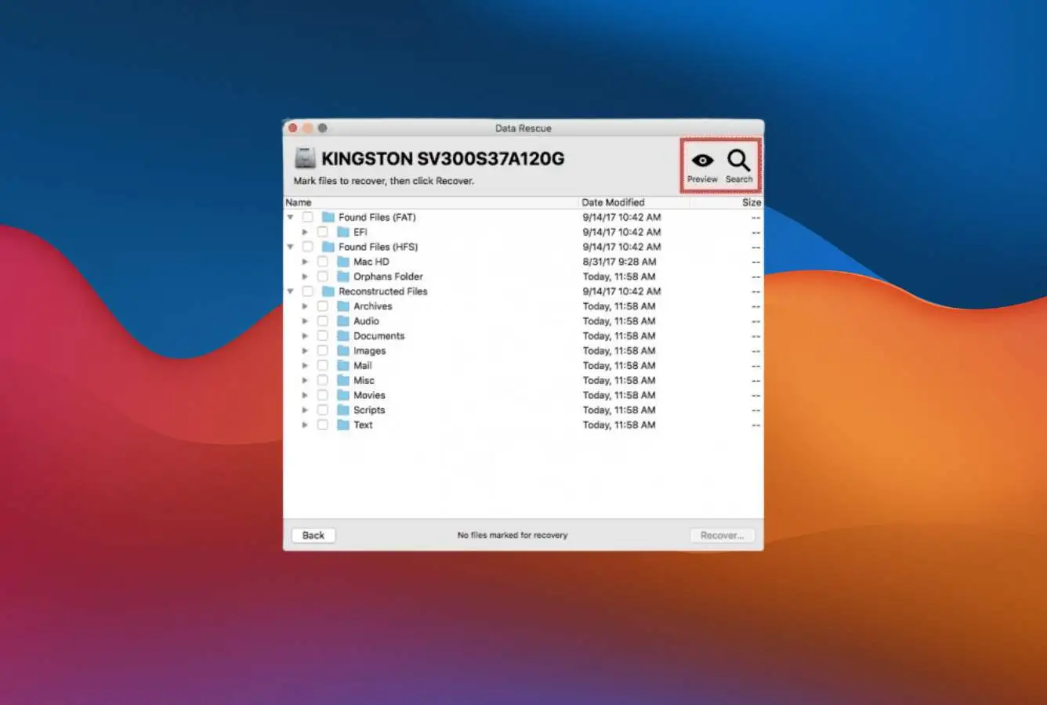Select the Orphans Folder row label
Image resolution: width=1047 pixels, height=705 pixels.
[388, 277]
